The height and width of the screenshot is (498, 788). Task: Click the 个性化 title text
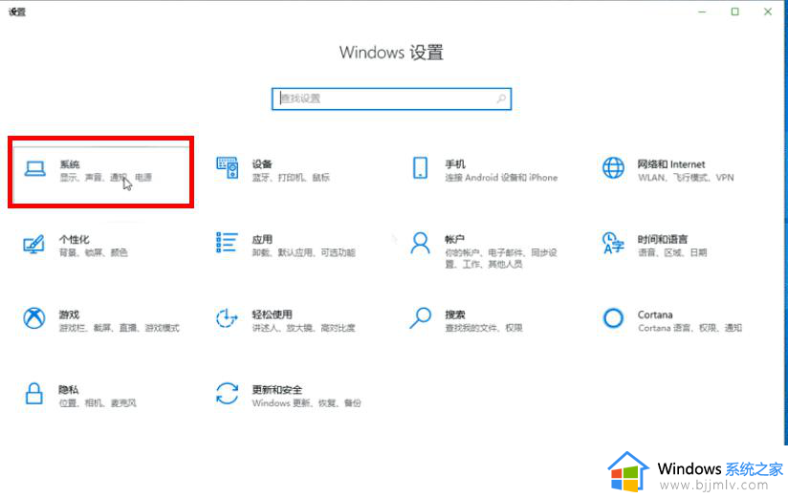[74, 239]
